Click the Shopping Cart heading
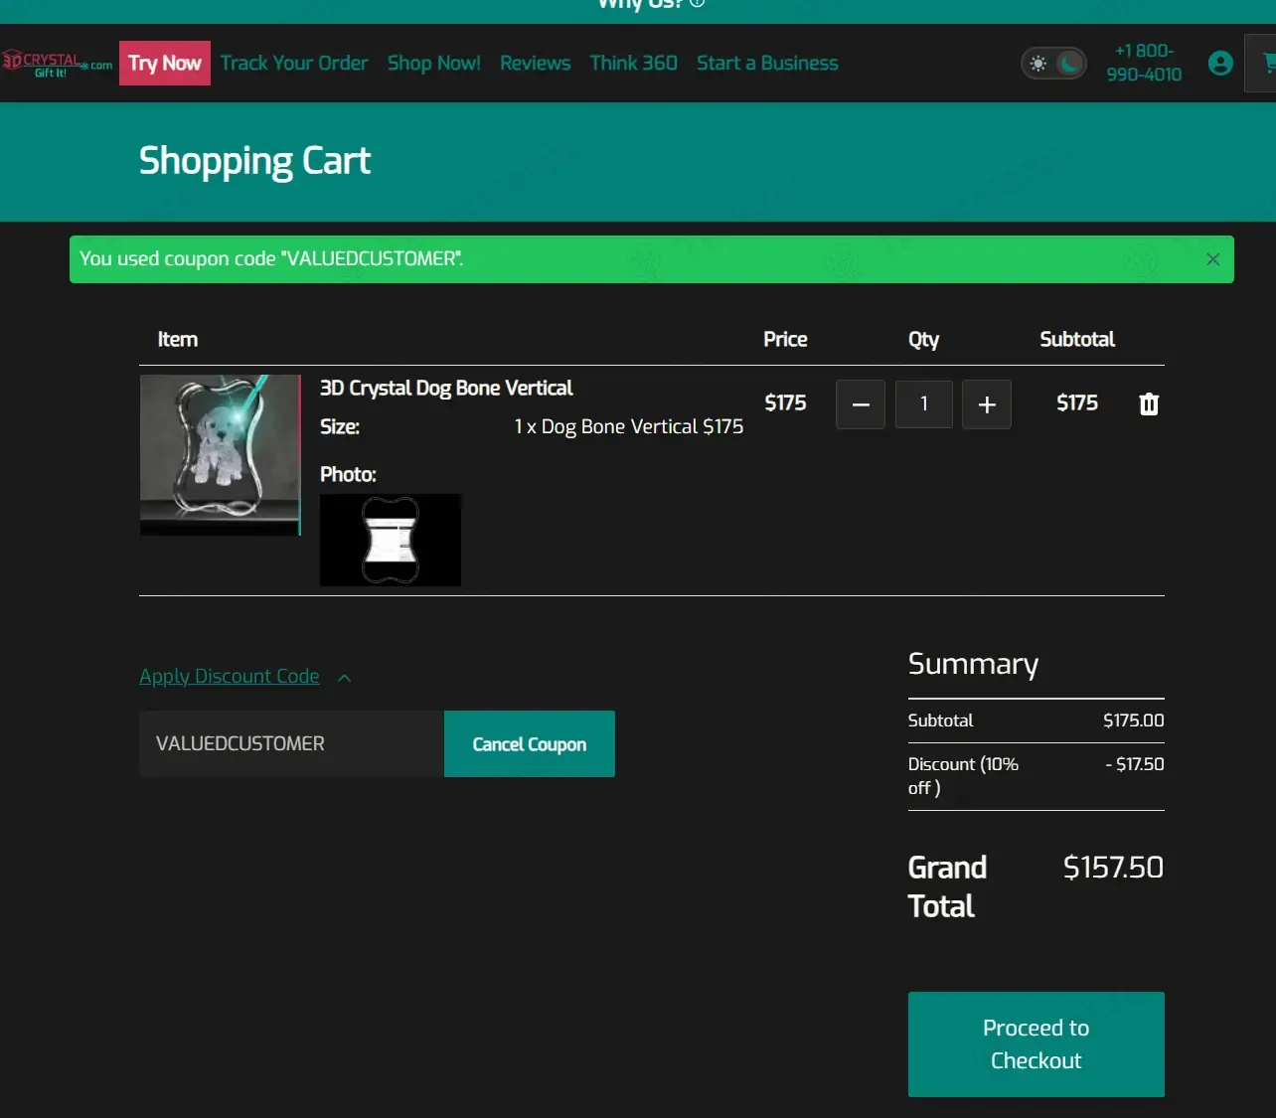The width and height of the screenshot is (1276, 1118). coord(254,161)
